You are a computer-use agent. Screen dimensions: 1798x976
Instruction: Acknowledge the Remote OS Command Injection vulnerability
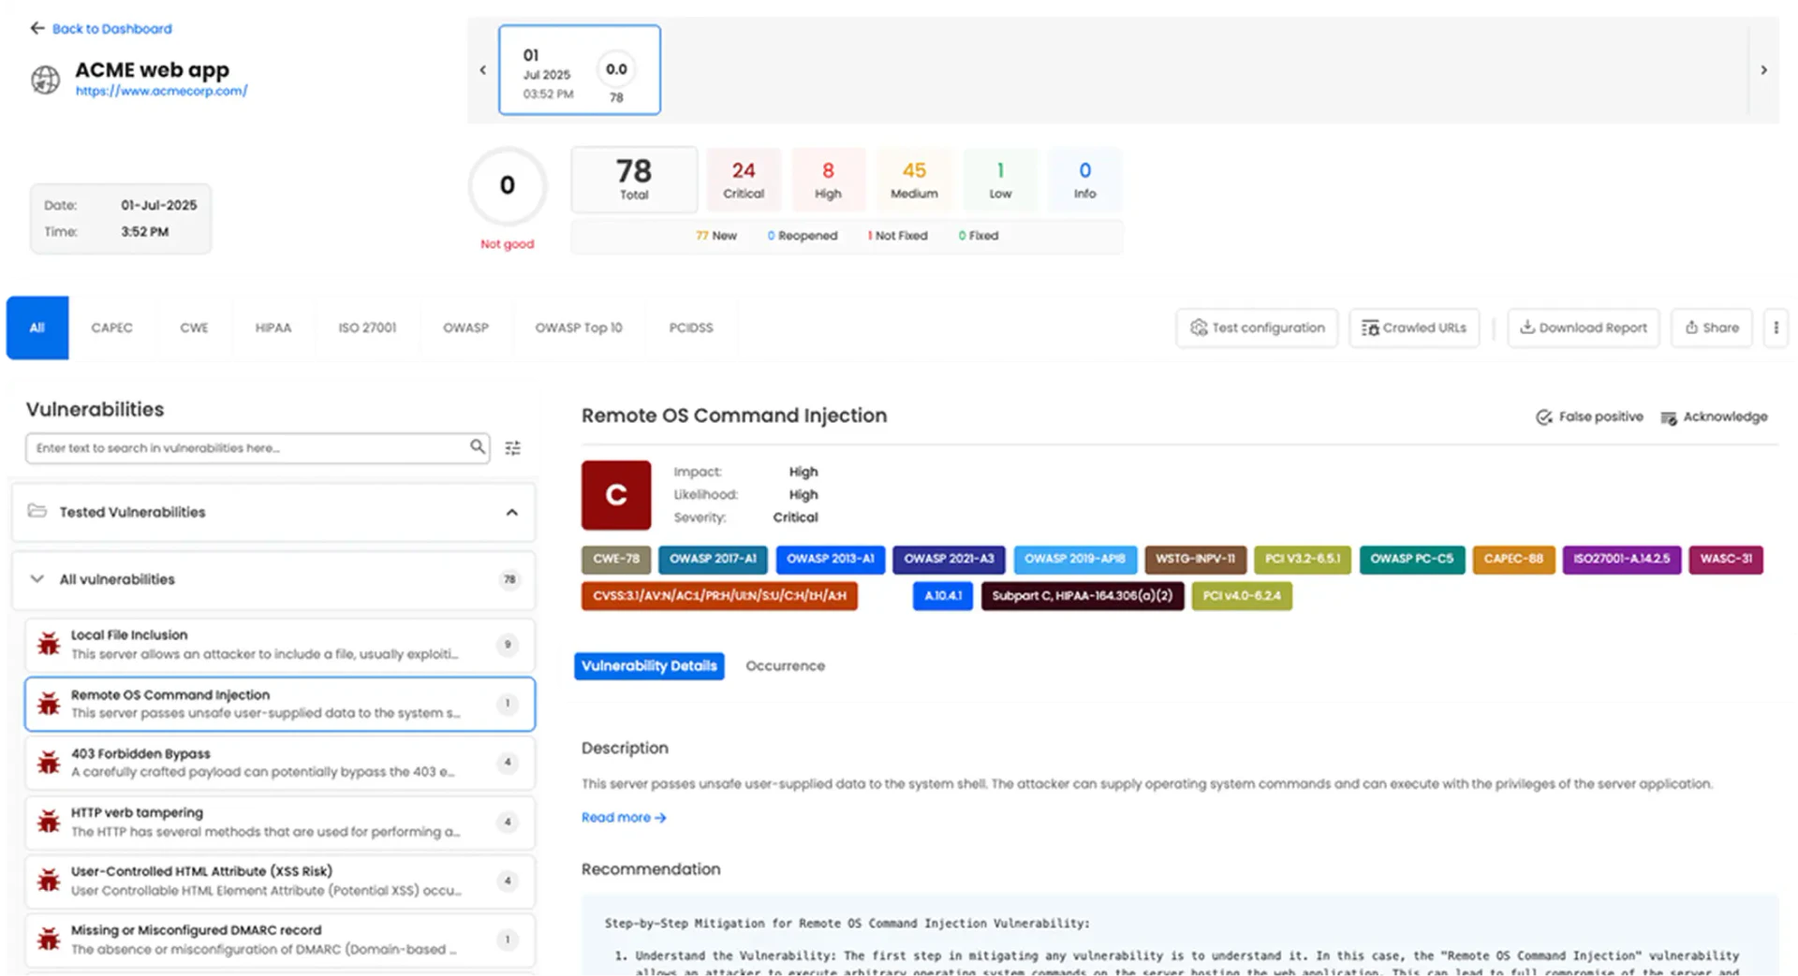point(1715,416)
